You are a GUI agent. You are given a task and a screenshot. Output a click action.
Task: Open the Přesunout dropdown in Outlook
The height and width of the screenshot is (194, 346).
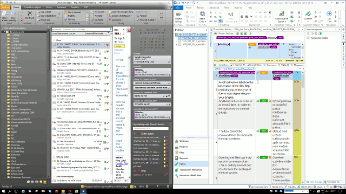coord(98,12)
